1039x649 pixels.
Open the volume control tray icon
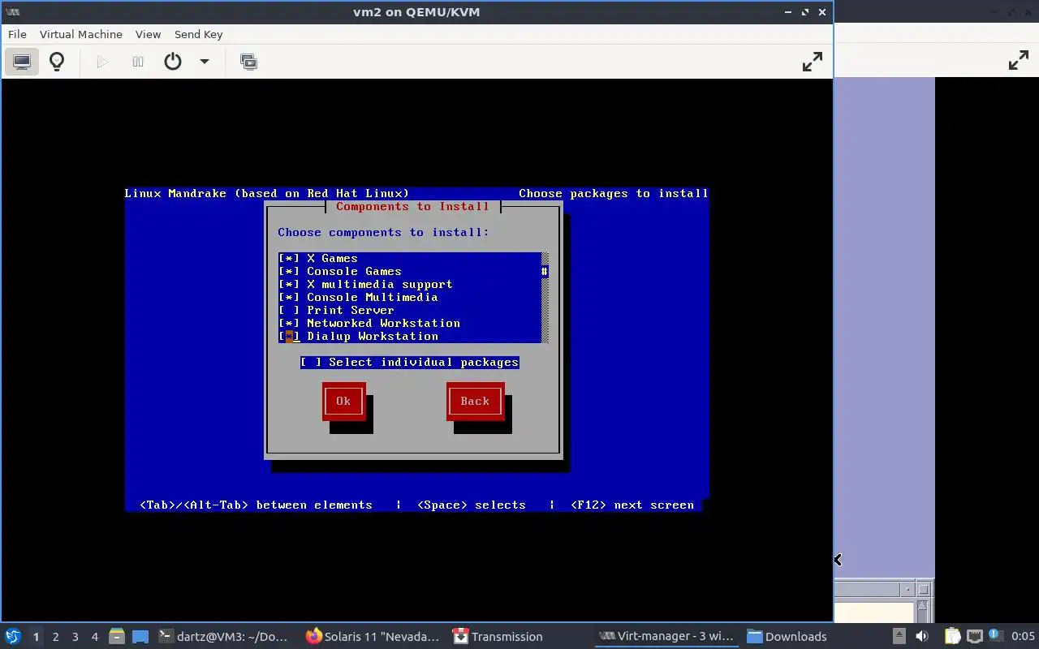pos(922,636)
